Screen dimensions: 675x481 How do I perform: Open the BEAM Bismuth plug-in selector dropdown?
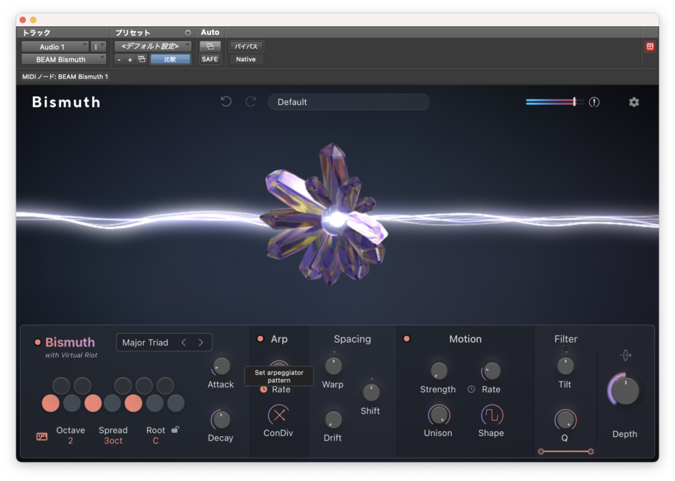pos(64,59)
